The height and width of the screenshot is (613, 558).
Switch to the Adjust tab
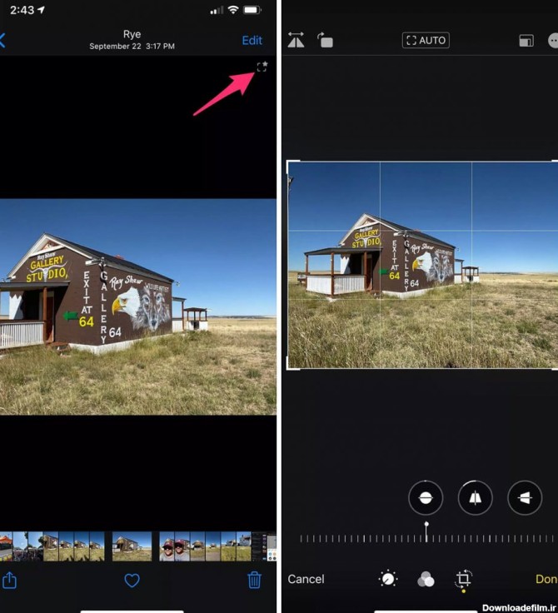tap(387, 579)
